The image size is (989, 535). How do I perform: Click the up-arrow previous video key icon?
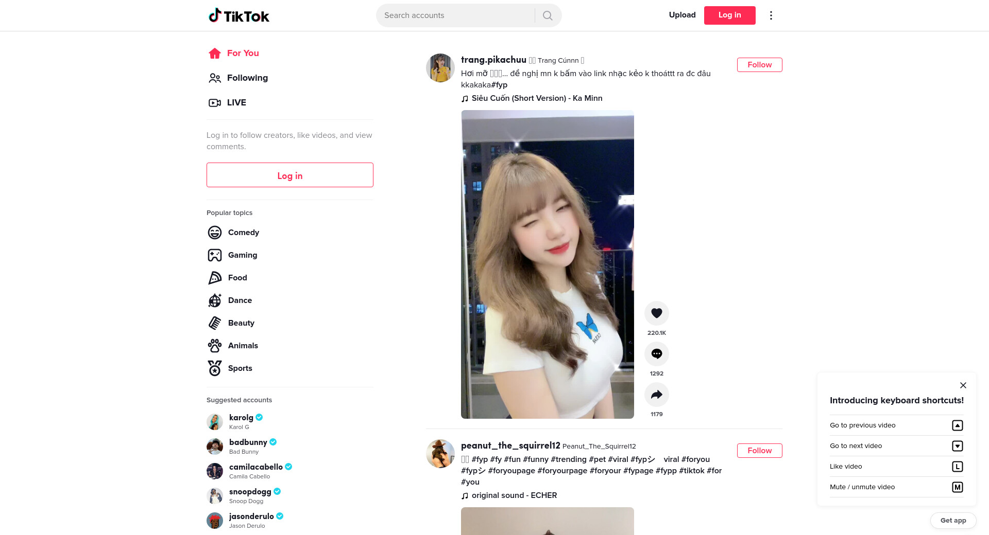tap(958, 425)
